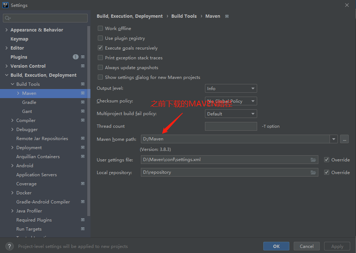Image resolution: width=356 pixels, height=253 pixels.
Task: Click the Apply button
Action: [x=337, y=246]
